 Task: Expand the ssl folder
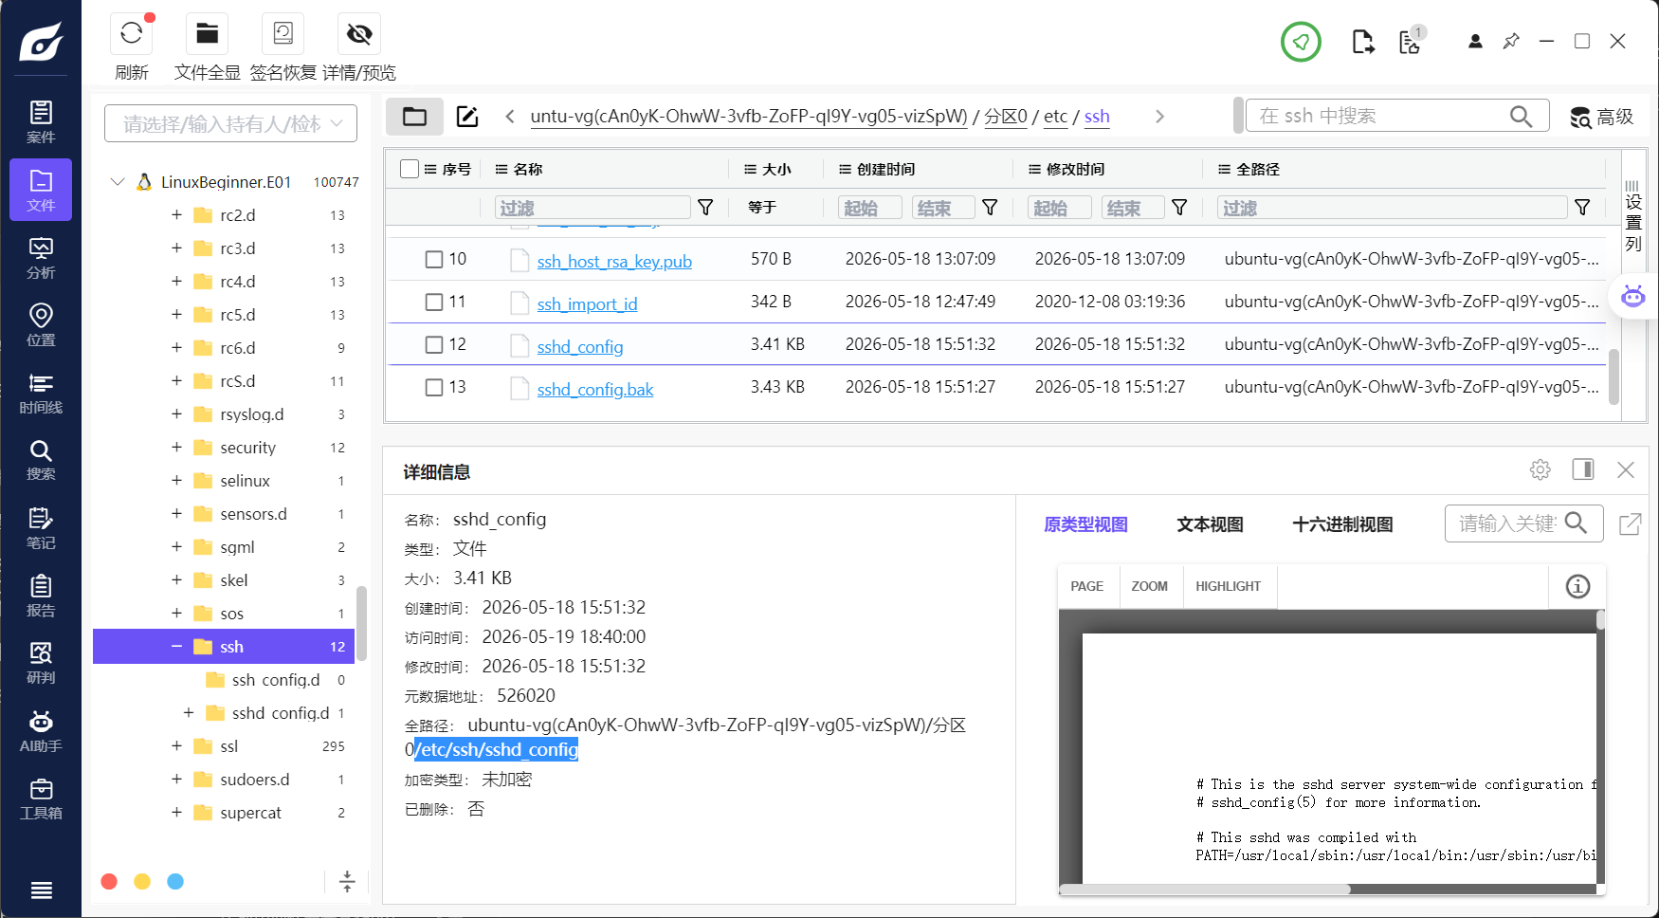pyautogui.click(x=176, y=746)
